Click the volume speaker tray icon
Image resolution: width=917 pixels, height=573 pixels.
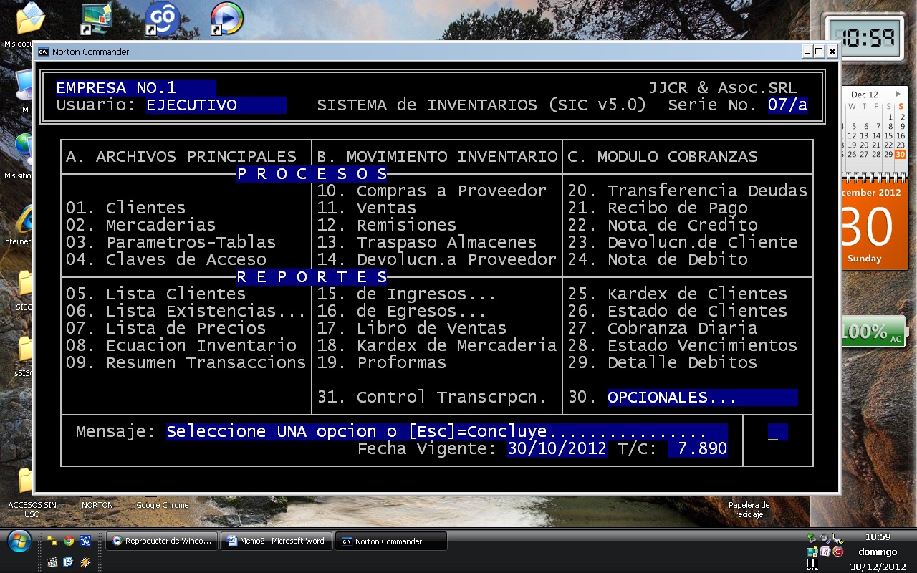point(825,539)
